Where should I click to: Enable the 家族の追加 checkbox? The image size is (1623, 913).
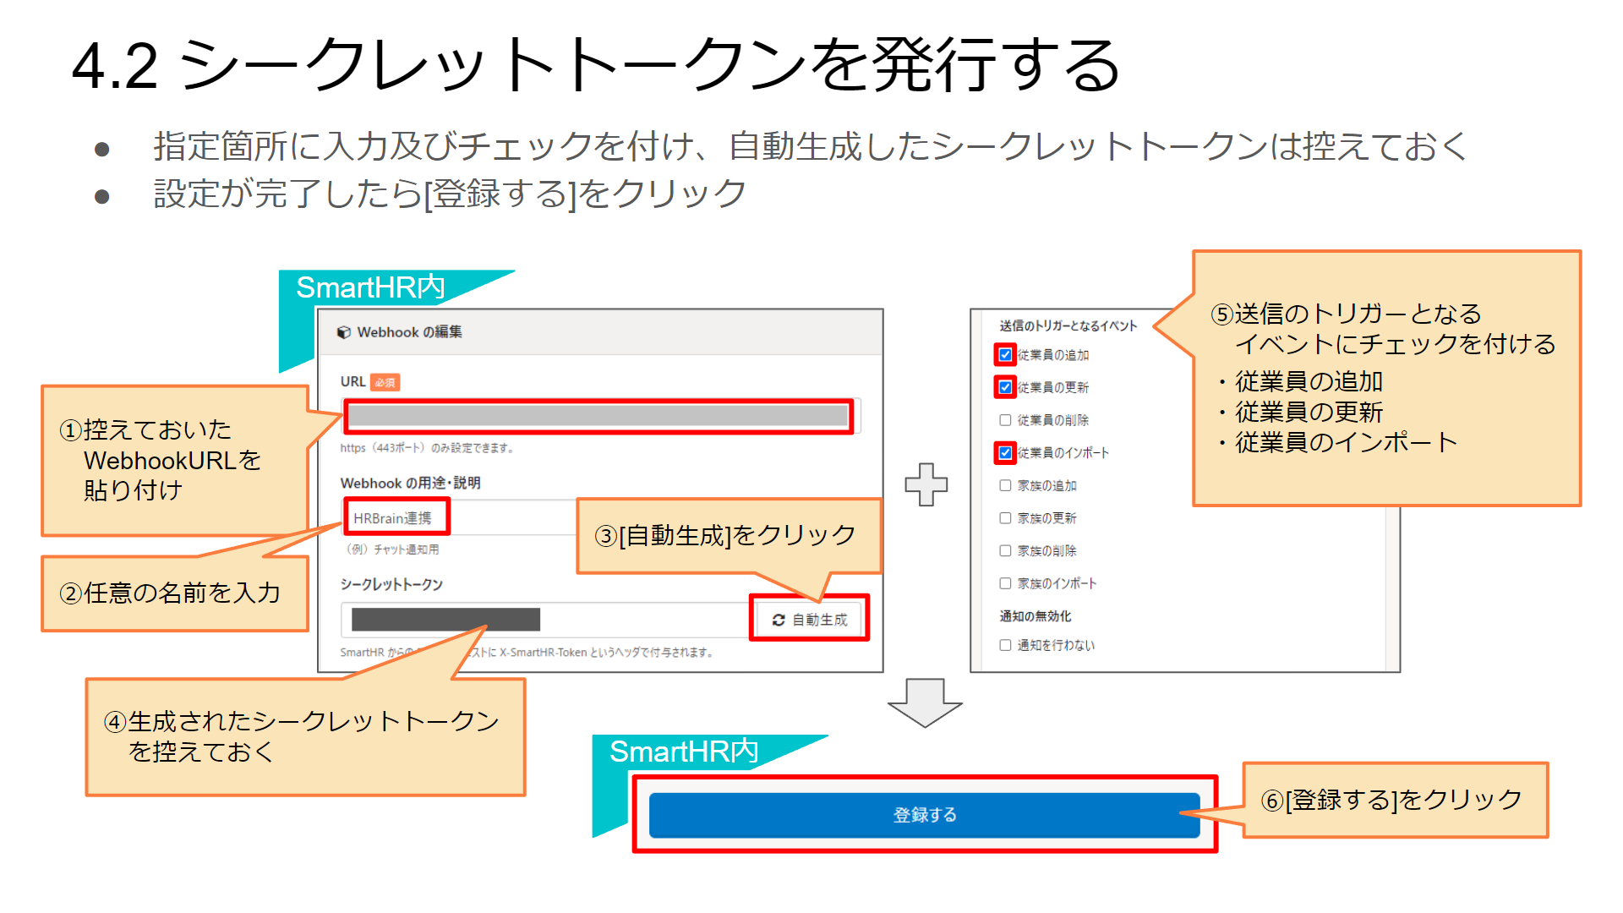point(1005,485)
